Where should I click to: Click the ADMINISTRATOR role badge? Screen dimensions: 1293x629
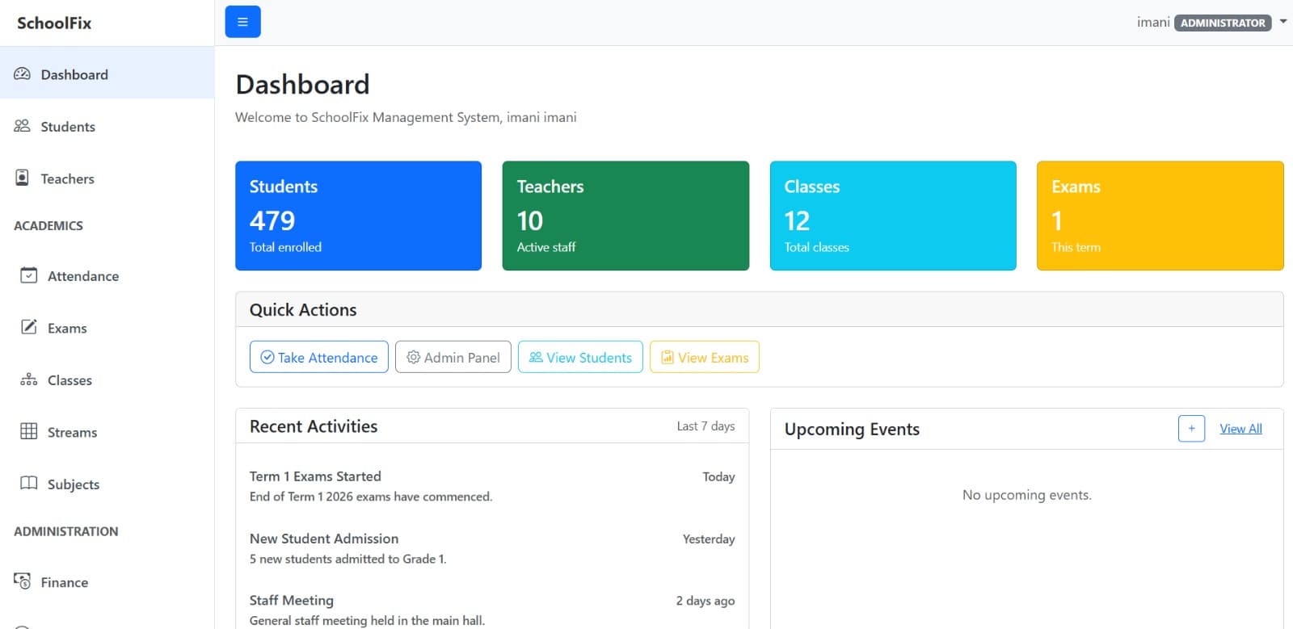tap(1223, 23)
